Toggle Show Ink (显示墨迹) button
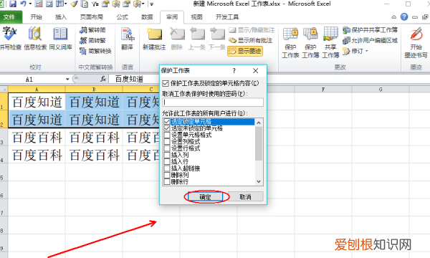430x258 pixels. [245, 51]
